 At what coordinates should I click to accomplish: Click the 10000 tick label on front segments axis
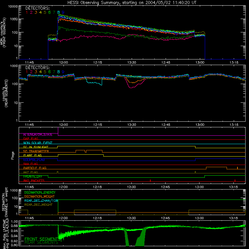(x=13, y=7)
